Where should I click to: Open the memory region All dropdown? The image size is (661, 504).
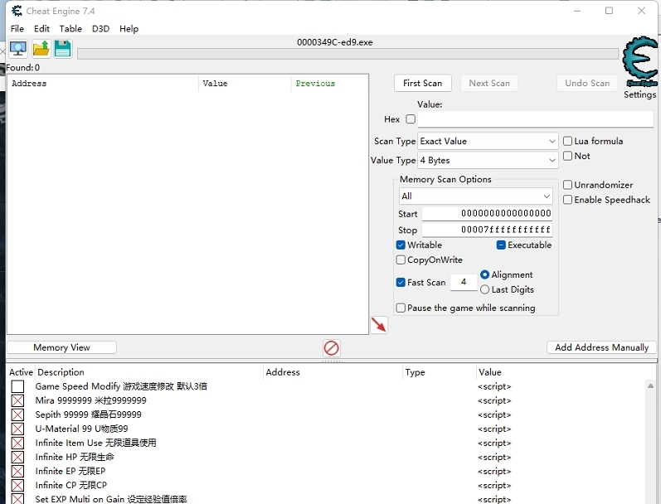(x=475, y=196)
